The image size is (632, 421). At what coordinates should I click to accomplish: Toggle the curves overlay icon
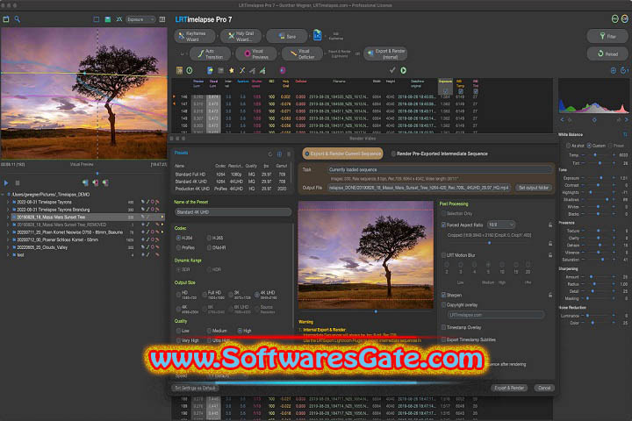[119, 19]
